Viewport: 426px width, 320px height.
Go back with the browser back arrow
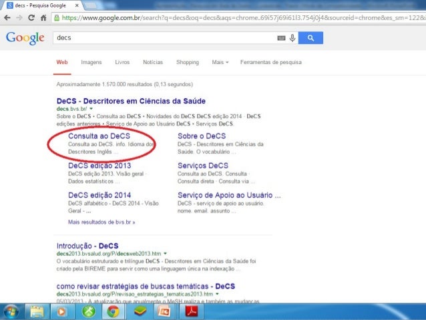7,18
